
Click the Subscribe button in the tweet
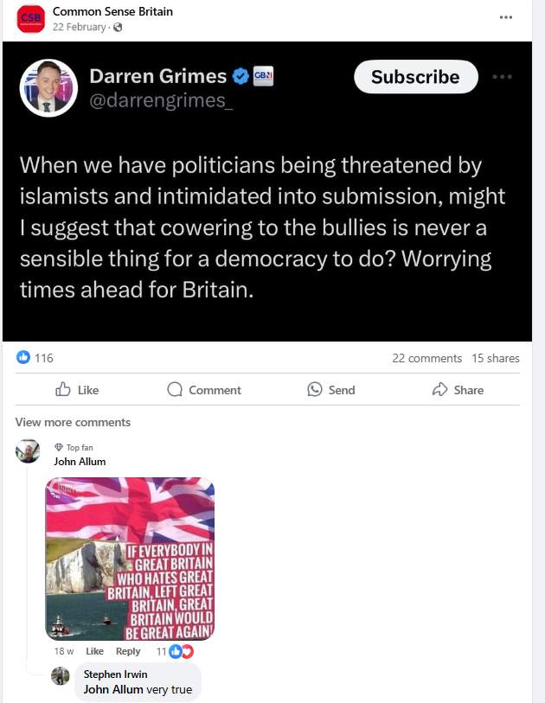click(x=416, y=77)
